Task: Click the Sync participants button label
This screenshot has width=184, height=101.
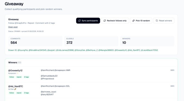Action: click(x=90, y=21)
